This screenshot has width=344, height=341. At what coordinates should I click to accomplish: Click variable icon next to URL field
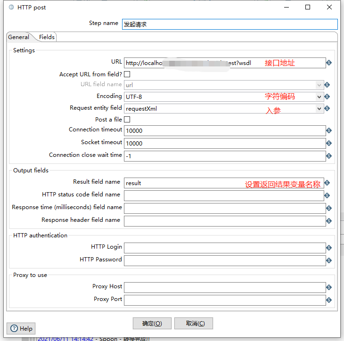point(328,63)
